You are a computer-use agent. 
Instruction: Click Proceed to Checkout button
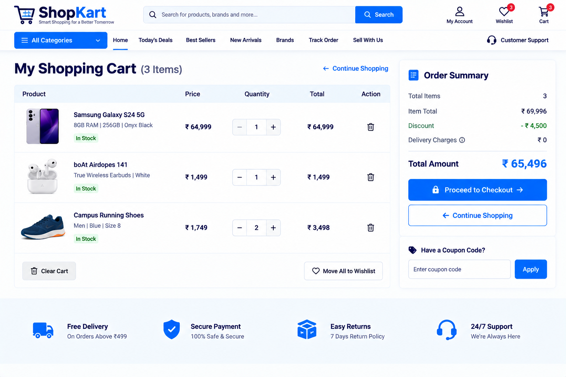[x=478, y=190]
